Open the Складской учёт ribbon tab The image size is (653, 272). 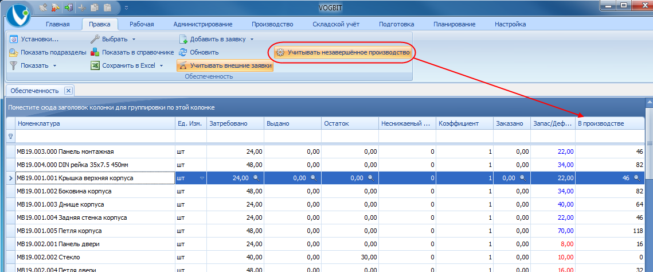336,24
